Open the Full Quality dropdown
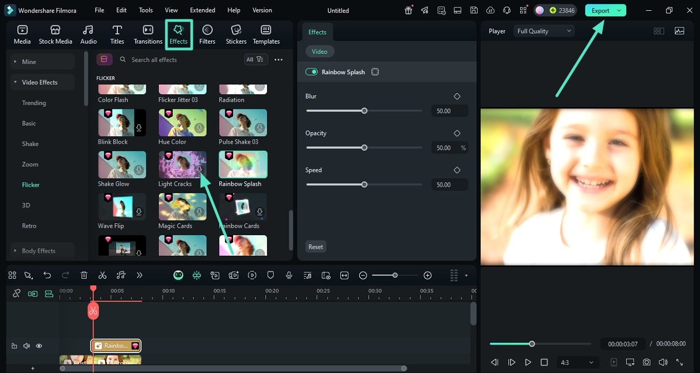Viewport: 700px width, 373px height. (544, 31)
